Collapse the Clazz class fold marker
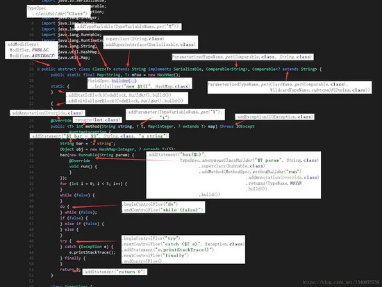This screenshot has height=287, width=382. pos(38,69)
